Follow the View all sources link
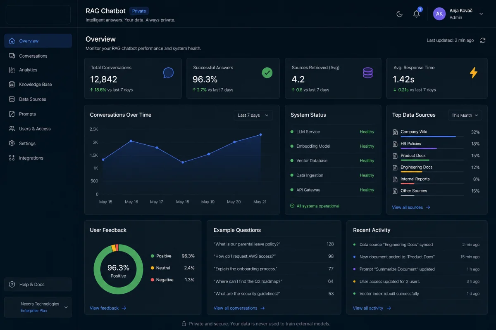The width and height of the screenshot is (496, 330). [411, 207]
